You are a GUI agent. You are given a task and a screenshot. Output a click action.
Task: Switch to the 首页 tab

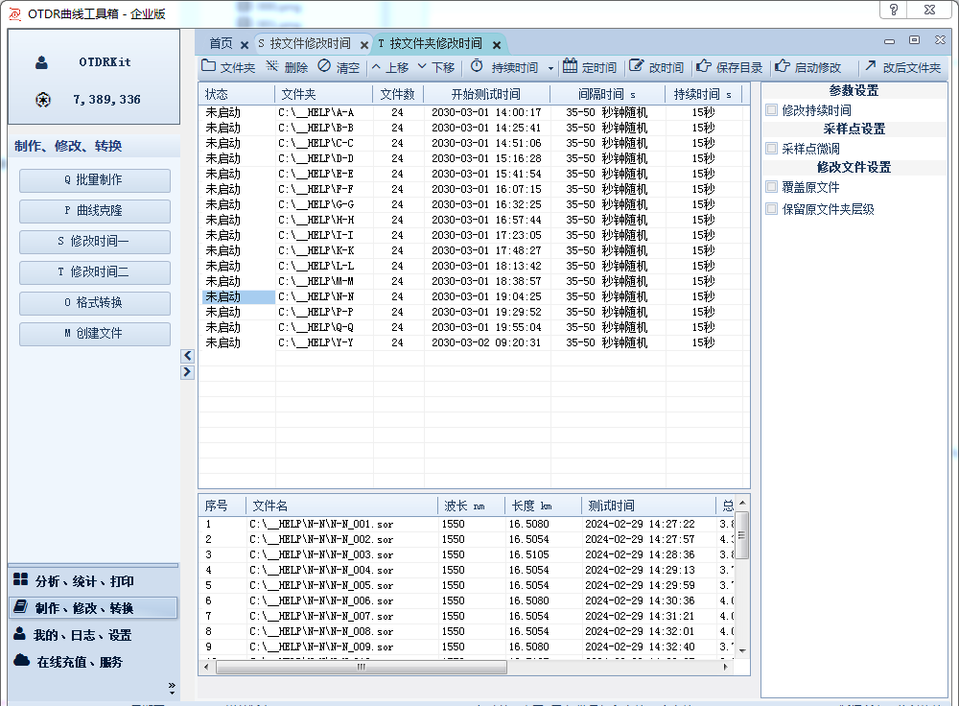[221, 43]
